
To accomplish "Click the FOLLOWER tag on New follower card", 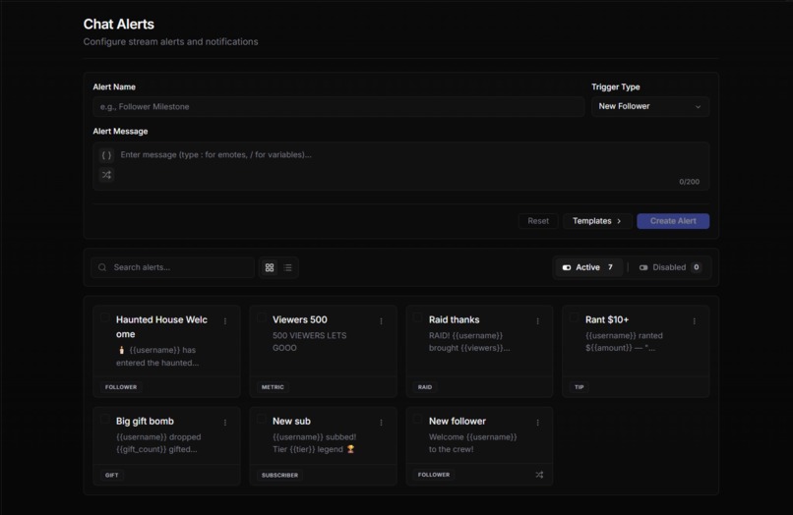I will [x=434, y=475].
